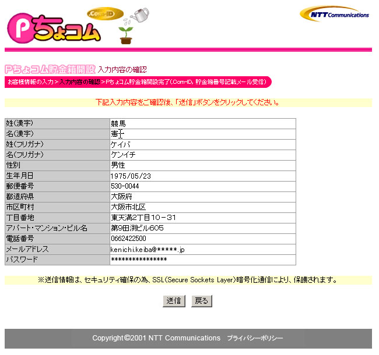The height and width of the screenshot is (355, 379).
Task: Click the 郵便番号 label cell
Action: point(57,187)
